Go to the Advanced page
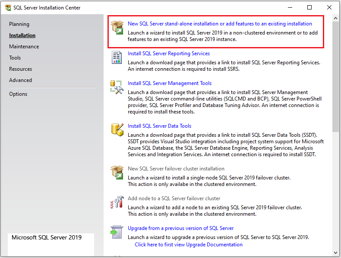This screenshot has height=258, width=341. 21,80
